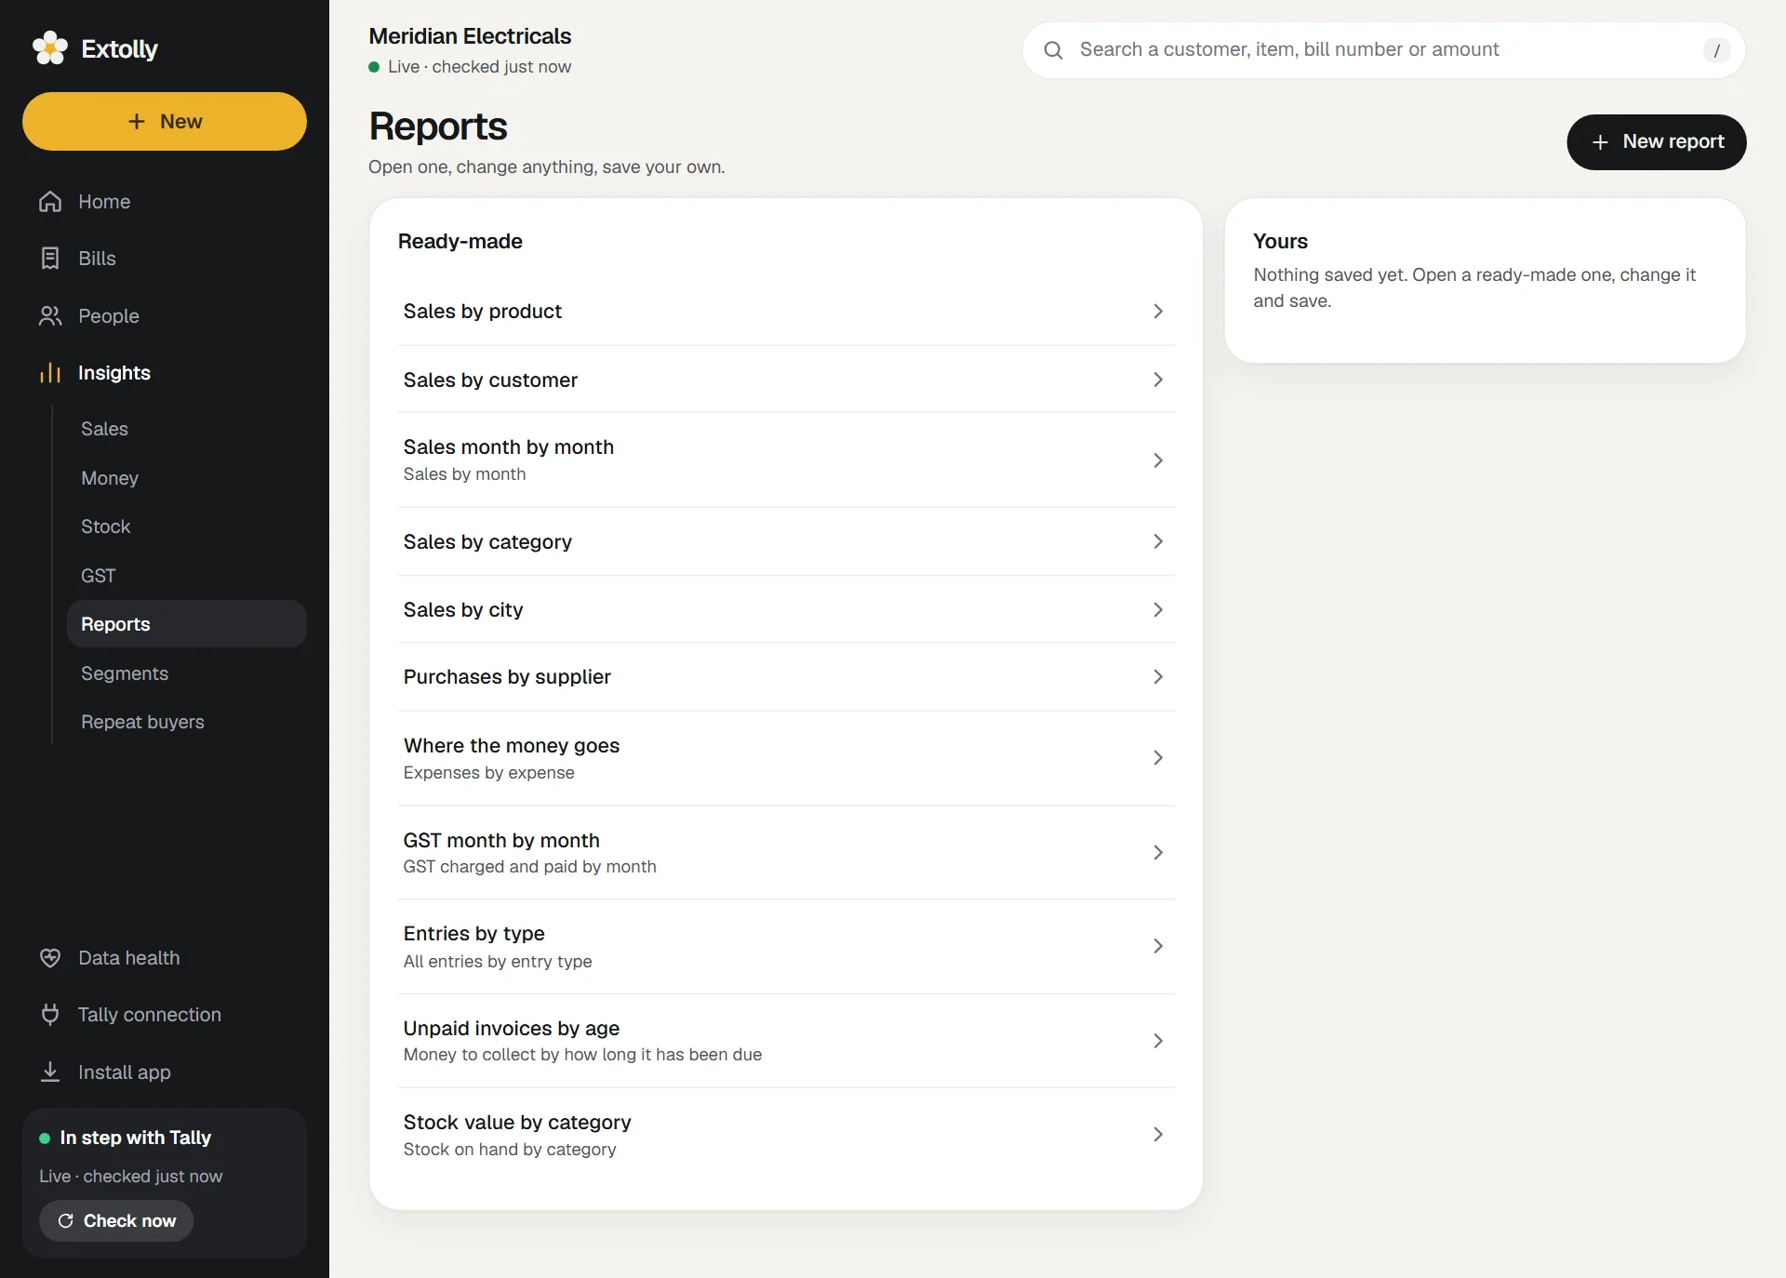Open Purchases by supplier chevron

[1158, 677]
